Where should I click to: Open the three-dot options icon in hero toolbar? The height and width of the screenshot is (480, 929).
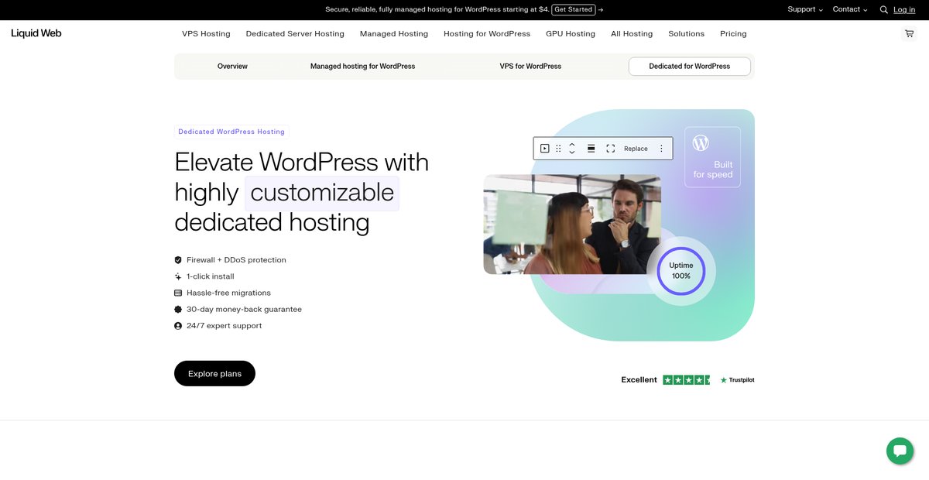coord(661,149)
